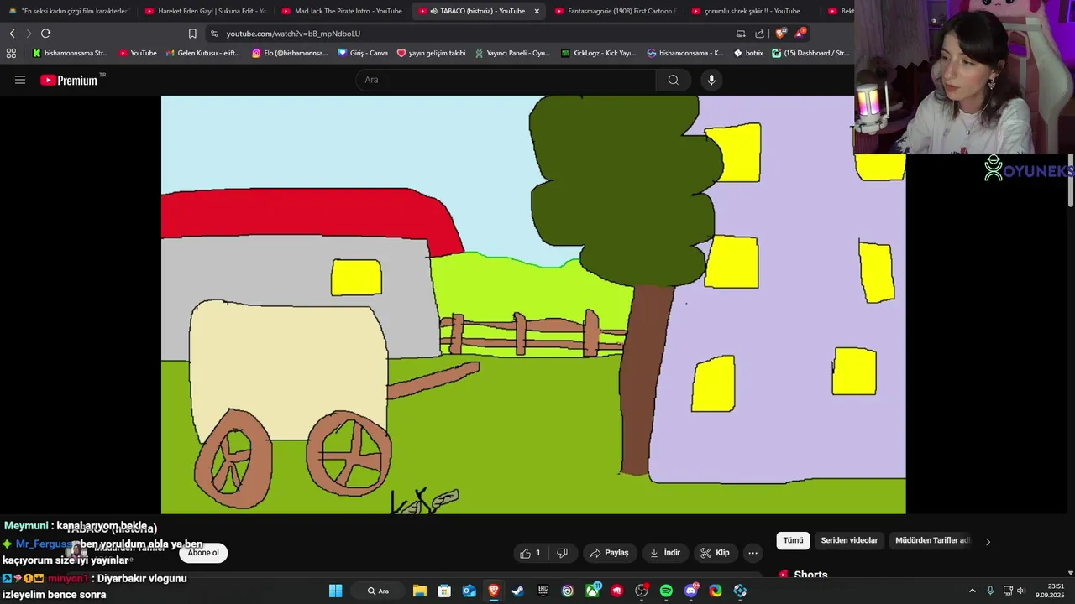Switch to the çorumlu shrek şakir tab

coord(752,11)
